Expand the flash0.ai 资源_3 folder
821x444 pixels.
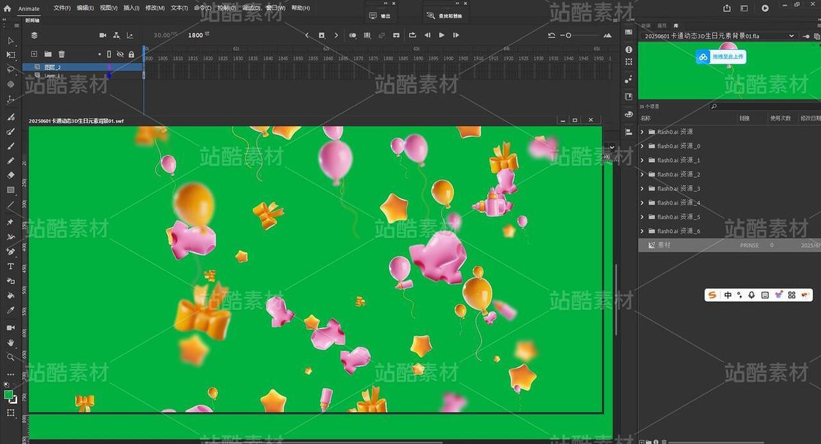[642, 188]
